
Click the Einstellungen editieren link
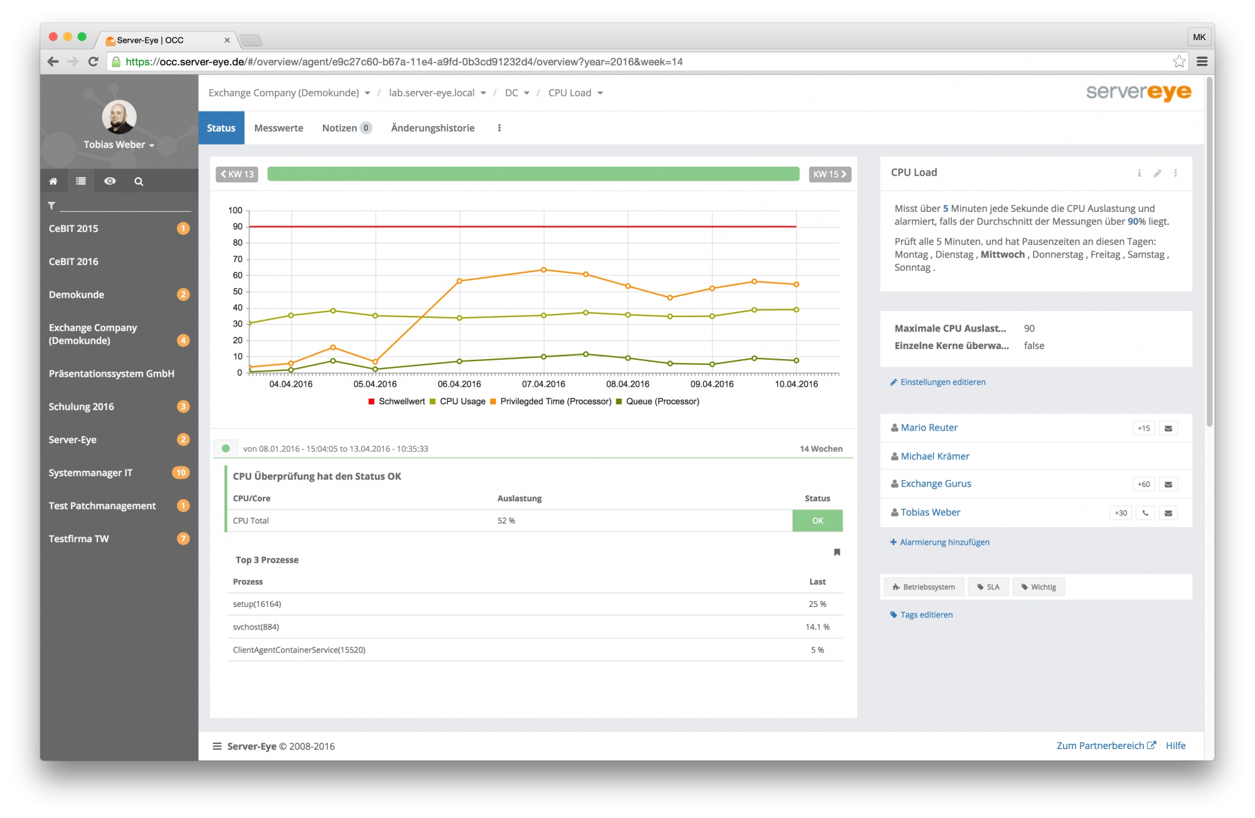(x=937, y=382)
